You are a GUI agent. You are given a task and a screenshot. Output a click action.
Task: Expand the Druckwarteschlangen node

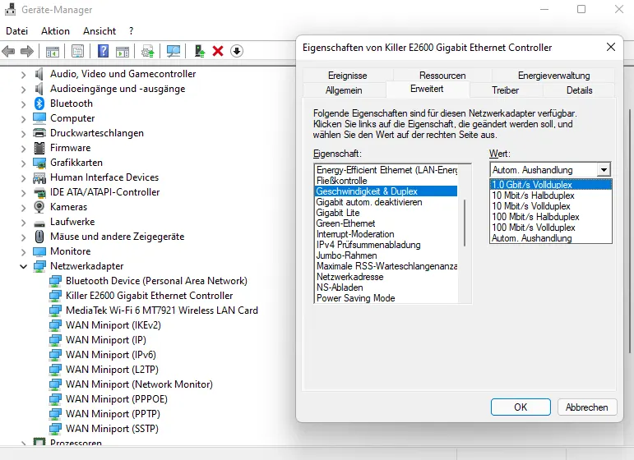pyautogui.click(x=24, y=134)
